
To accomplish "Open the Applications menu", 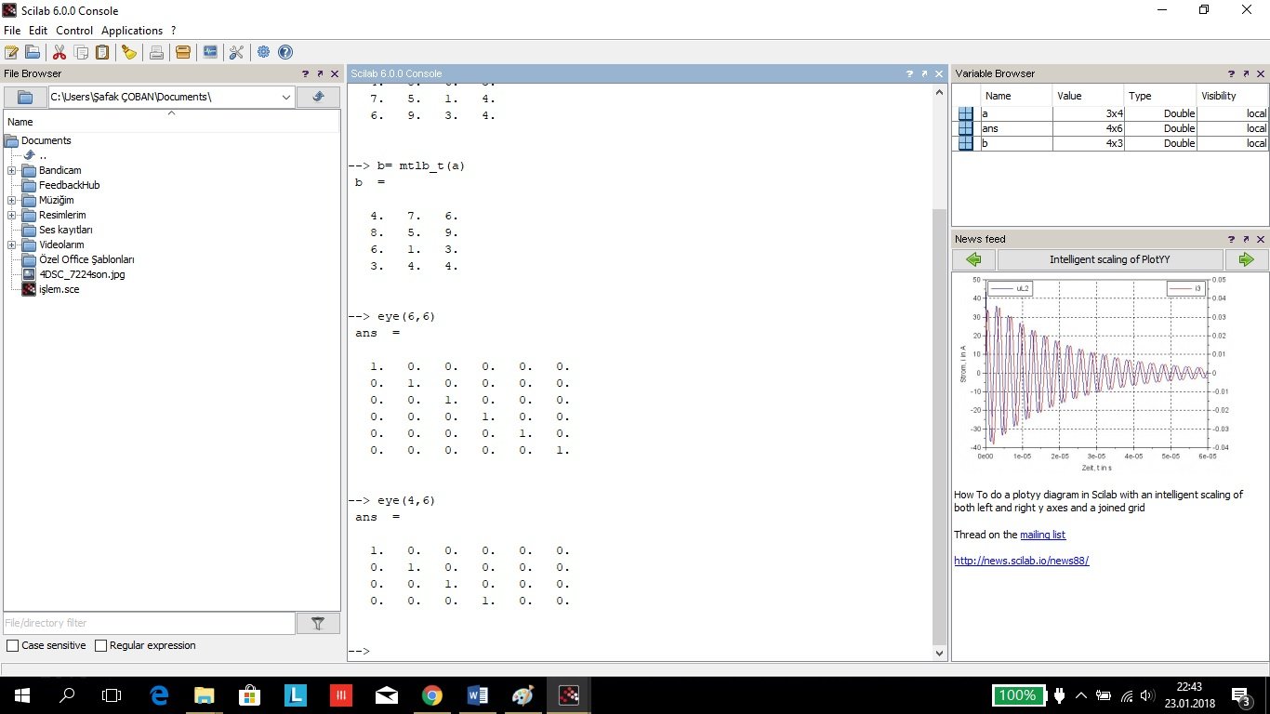I will tap(132, 31).
